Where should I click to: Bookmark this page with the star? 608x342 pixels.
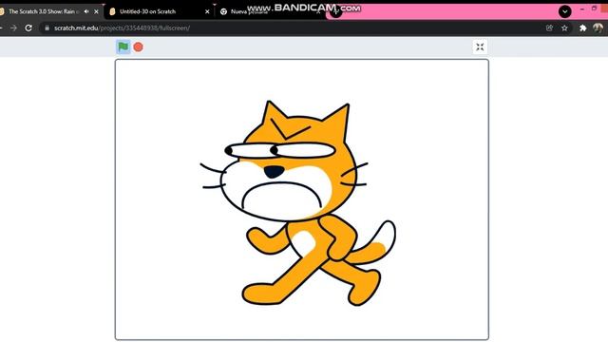point(564,28)
